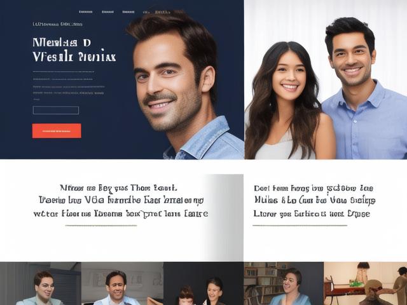Click divider line under right-column text block
The image size is (407, 305).
(300, 226)
